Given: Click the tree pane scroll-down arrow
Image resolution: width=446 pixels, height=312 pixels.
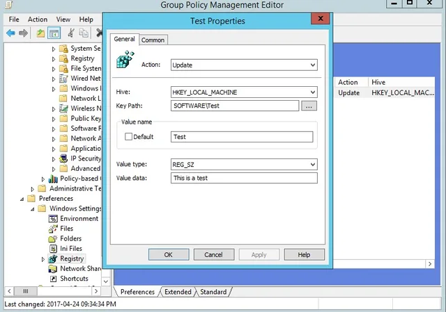Looking at the screenshot, I should click(x=106, y=281).
